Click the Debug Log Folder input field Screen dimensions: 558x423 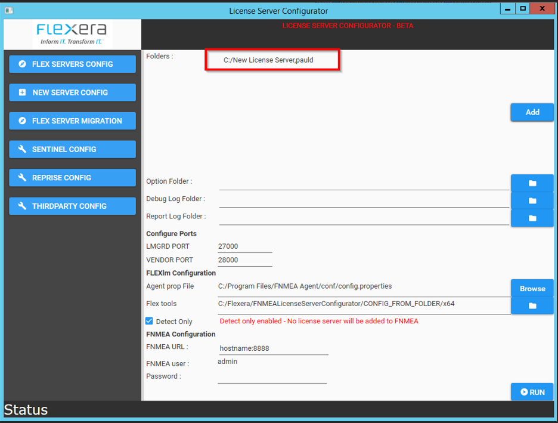click(x=364, y=200)
